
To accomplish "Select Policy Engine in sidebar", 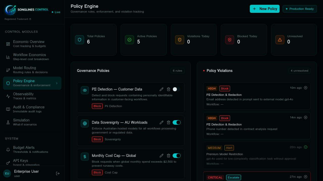I will point(32,83).
